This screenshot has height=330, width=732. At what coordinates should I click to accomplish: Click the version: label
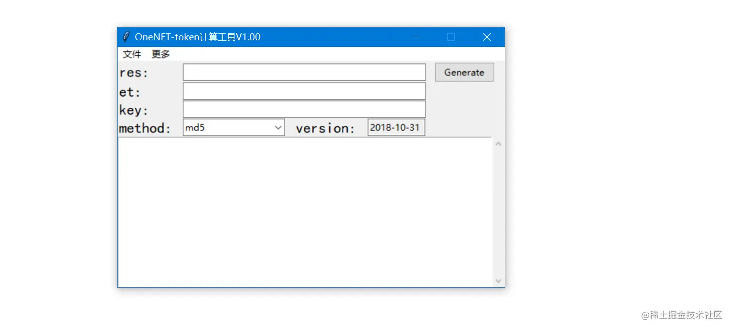(326, 128)
